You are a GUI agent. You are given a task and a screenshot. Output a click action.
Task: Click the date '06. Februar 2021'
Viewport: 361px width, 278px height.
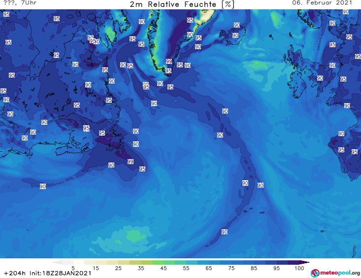pos(322,3)
